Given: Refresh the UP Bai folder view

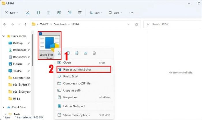Looking at the screenshot, I should 136,24.
